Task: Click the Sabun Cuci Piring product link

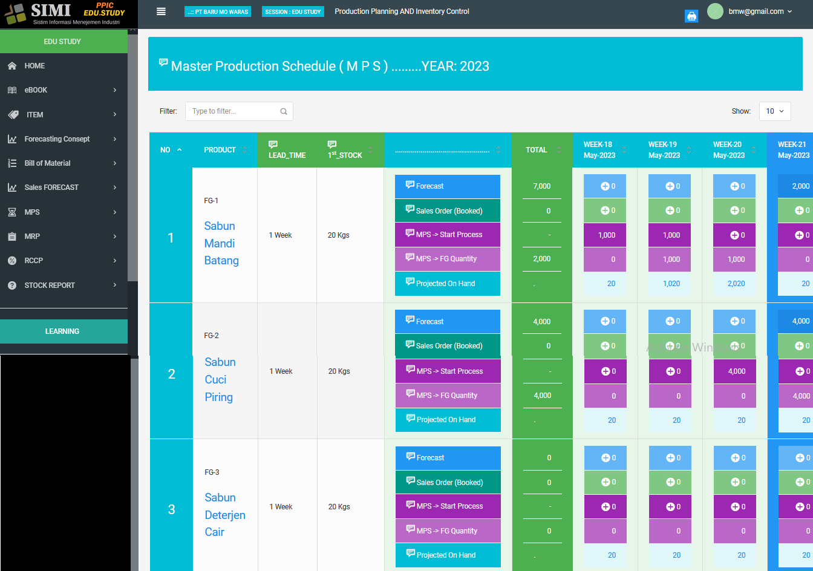Action: [220, 379]
